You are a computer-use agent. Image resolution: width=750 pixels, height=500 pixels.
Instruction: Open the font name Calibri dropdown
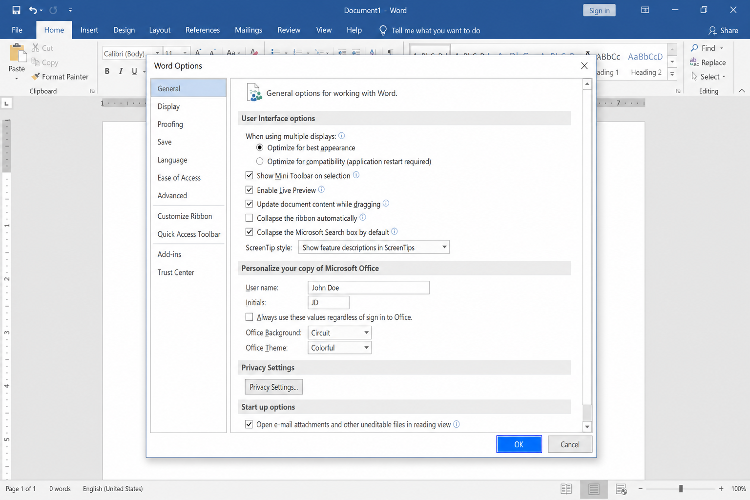coord(157,53)
